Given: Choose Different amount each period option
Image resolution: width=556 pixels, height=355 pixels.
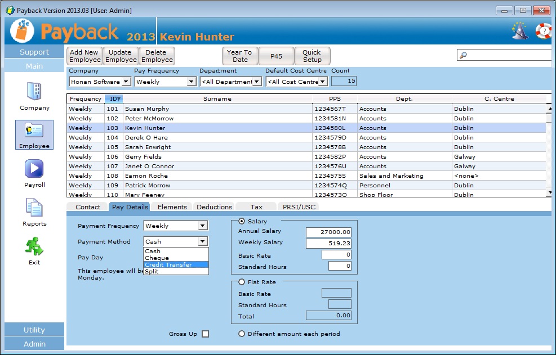Looking at the screenshot, I should (242, 334).
